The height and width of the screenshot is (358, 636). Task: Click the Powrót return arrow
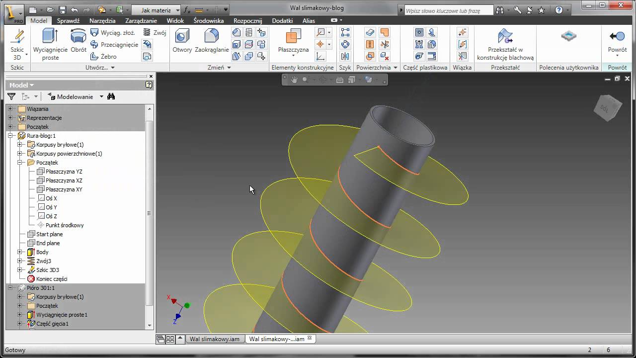(617, 41)
